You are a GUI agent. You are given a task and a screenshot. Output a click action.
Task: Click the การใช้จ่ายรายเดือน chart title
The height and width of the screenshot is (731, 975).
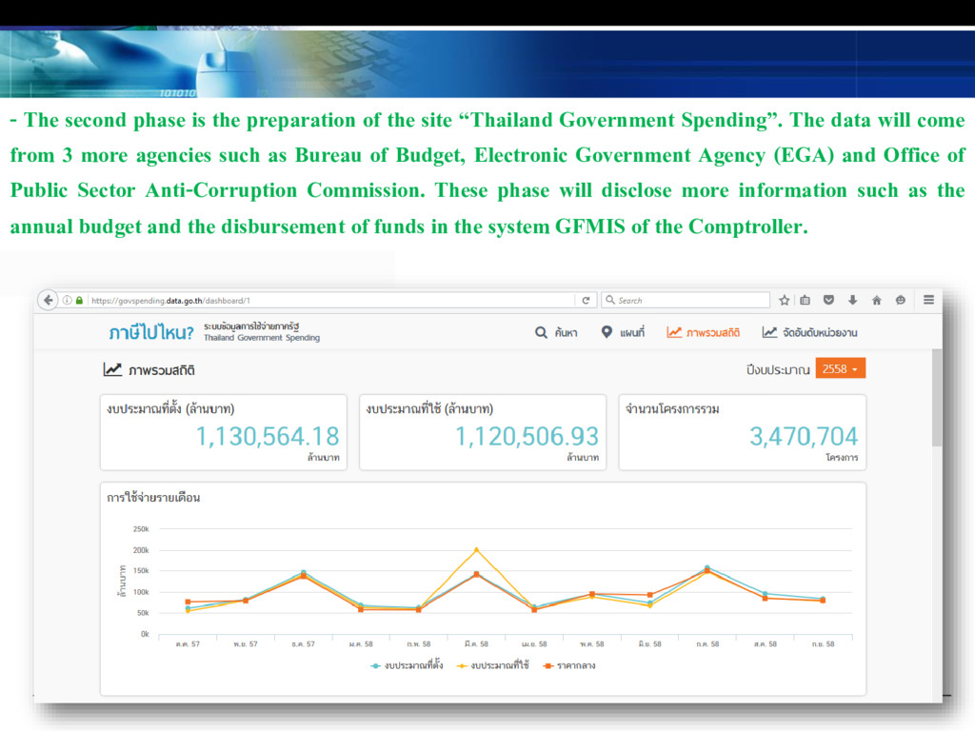tap(153, 497)
